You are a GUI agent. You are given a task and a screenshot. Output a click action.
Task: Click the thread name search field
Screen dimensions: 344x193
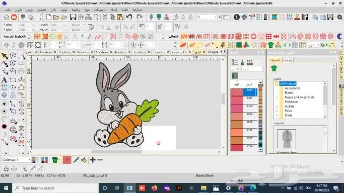(x=247, y=69)
